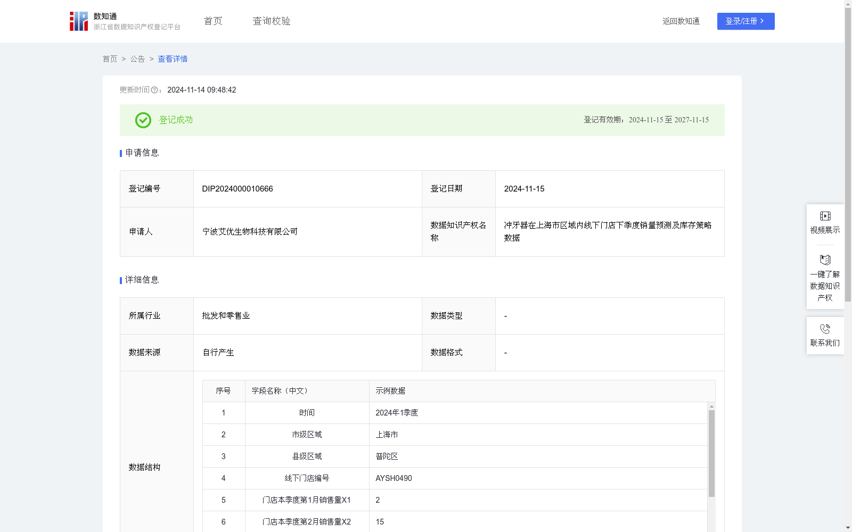Select 首页 in the breadcrumb

(110, 59)
